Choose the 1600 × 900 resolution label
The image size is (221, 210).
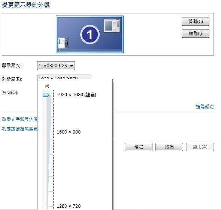tap(69, 132)
